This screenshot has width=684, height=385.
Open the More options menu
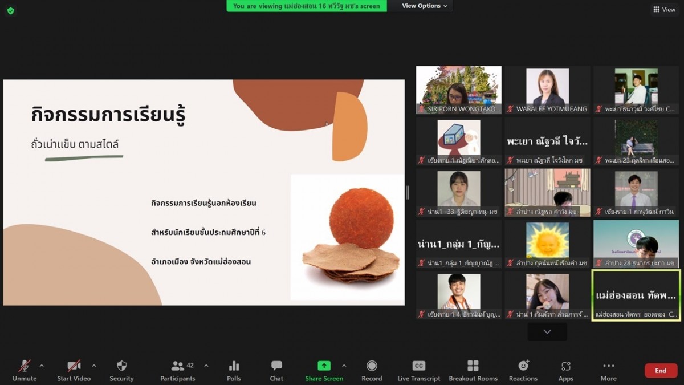click(x=608, y=370)
